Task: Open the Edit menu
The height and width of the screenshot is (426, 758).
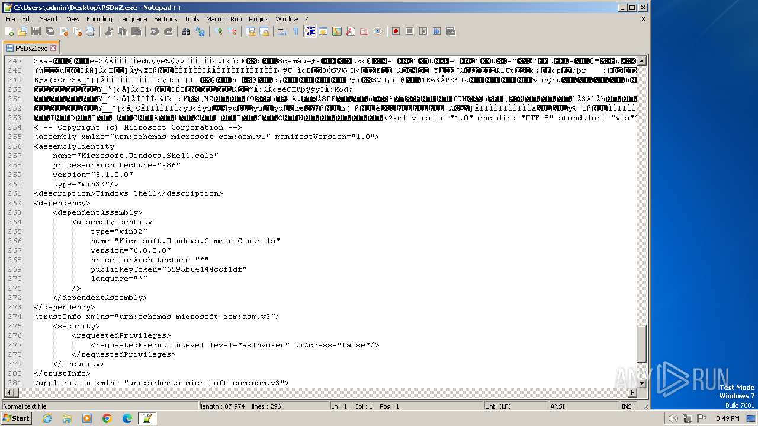Action: (27, 19)
